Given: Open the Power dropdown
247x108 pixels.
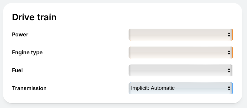Looking at the screenshot, I should [x=181, y=35].
